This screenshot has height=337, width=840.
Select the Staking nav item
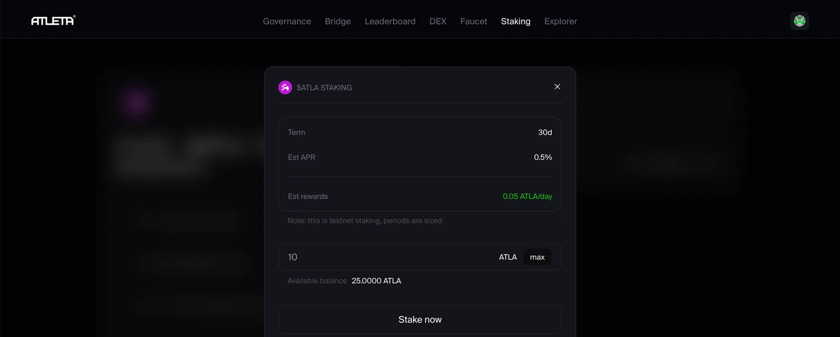click(516, 21)
